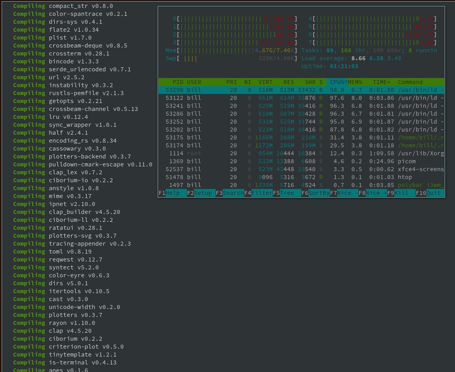Sort by the Command column header
This screenshot has width=455, height=372.
[410, 82]
